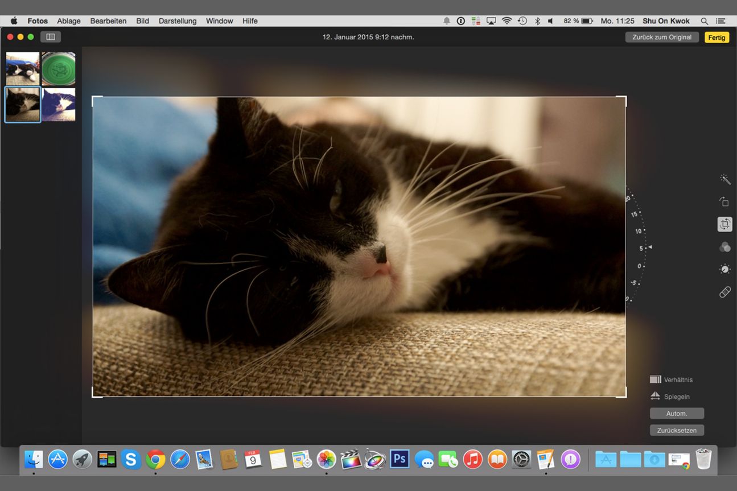The height and width of the screenshot is (491, 737).
Task: Open App Store from the Dock
Action: (x=58, y=459)
